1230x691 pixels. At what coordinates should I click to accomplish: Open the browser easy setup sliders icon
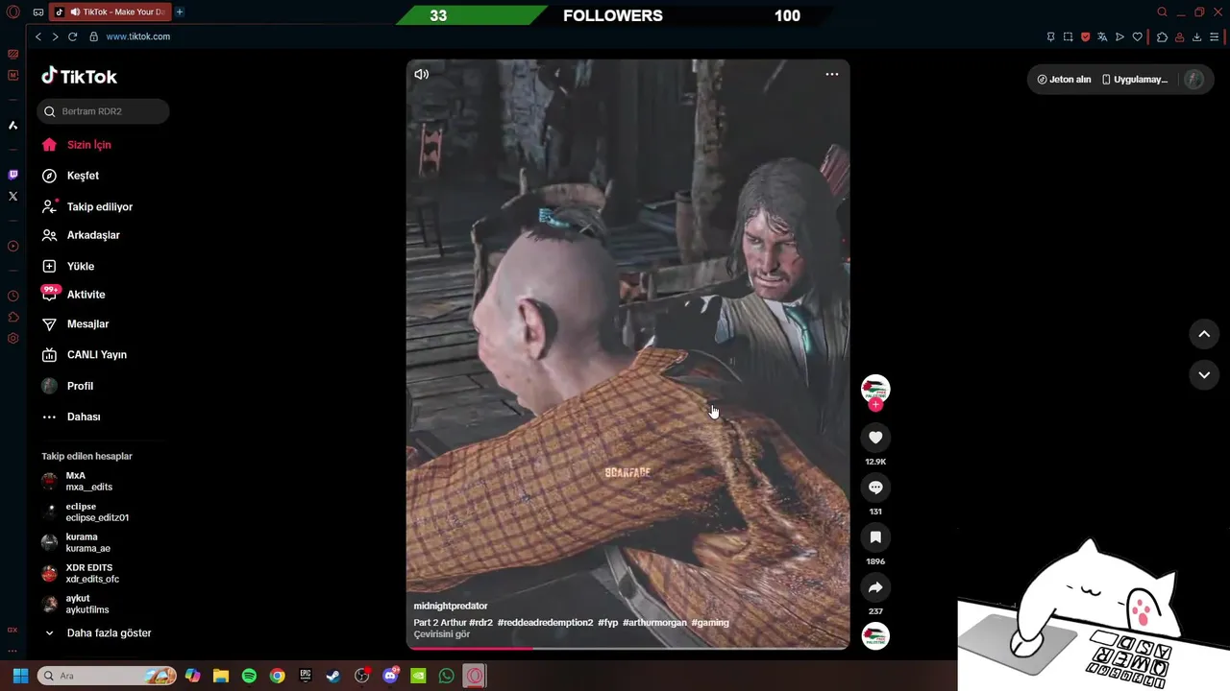tap(1215, 36)
